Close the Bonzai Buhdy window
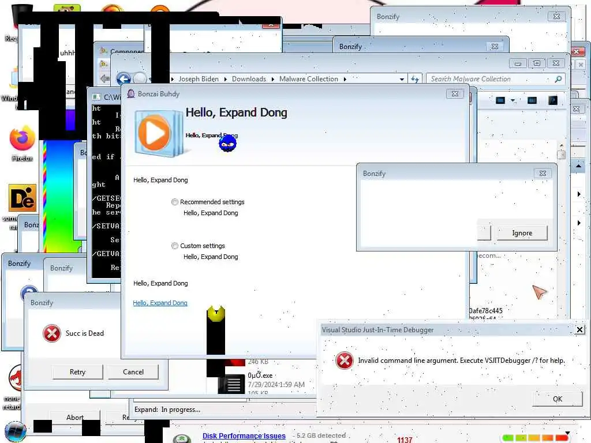The height and width of the screenshot is (443, 591). 455,94
